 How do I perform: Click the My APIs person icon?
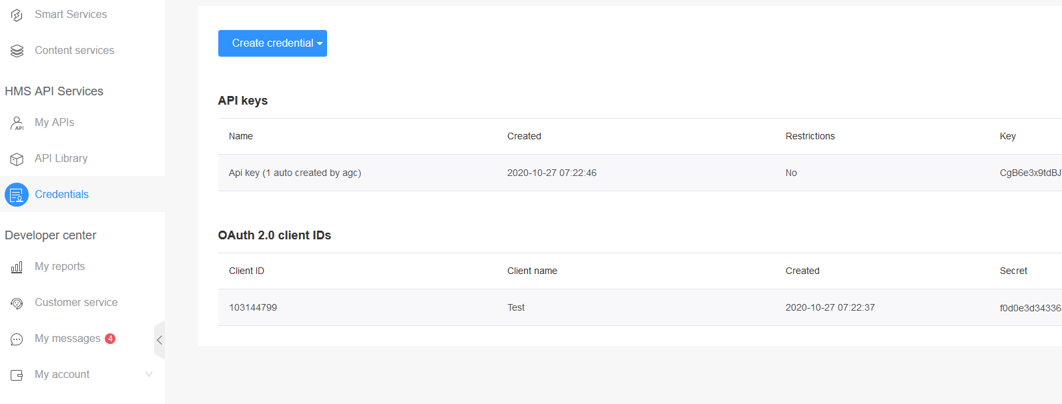tap(17, 123)
